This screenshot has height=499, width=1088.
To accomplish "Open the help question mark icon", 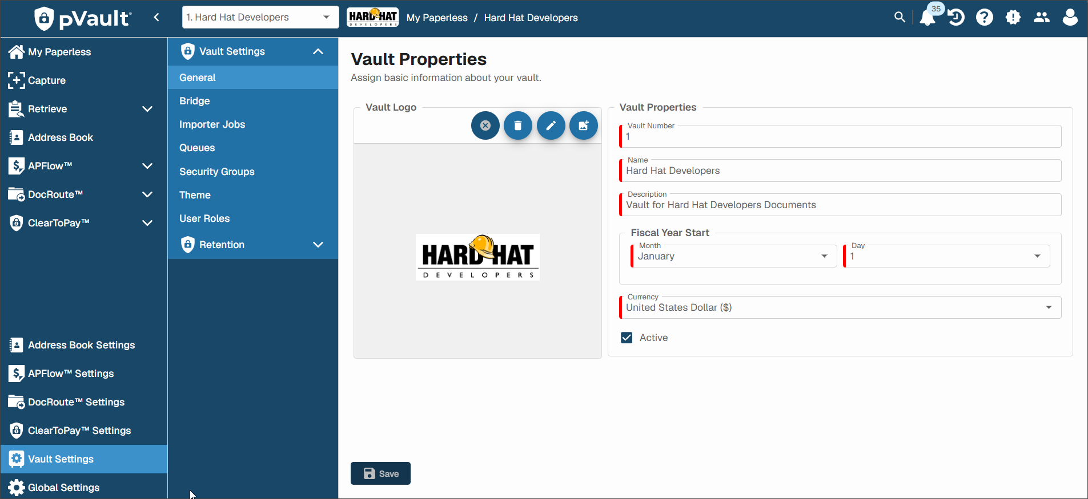I will [985, 17].
